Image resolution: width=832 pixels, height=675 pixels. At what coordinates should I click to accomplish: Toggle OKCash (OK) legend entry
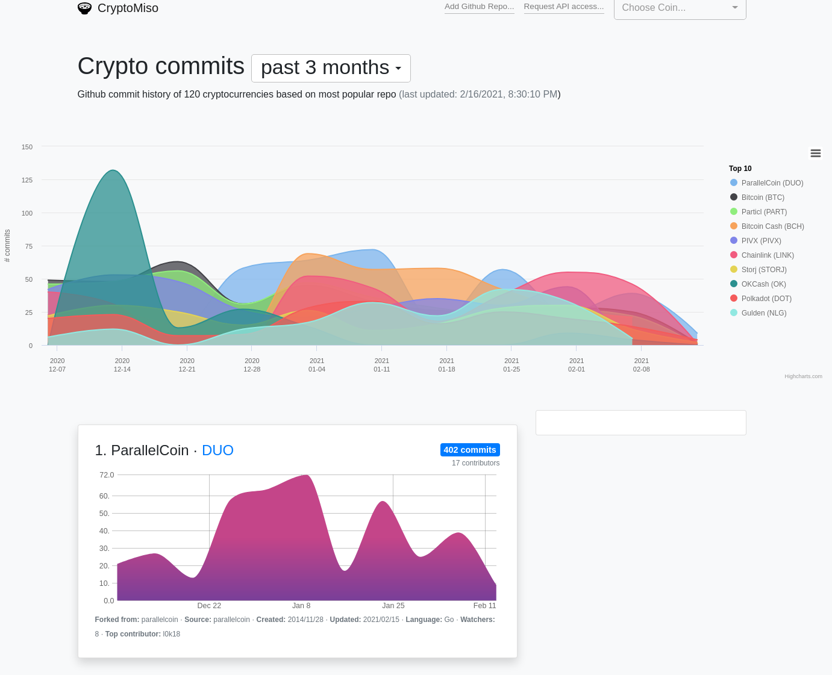(x=758, y=284)
